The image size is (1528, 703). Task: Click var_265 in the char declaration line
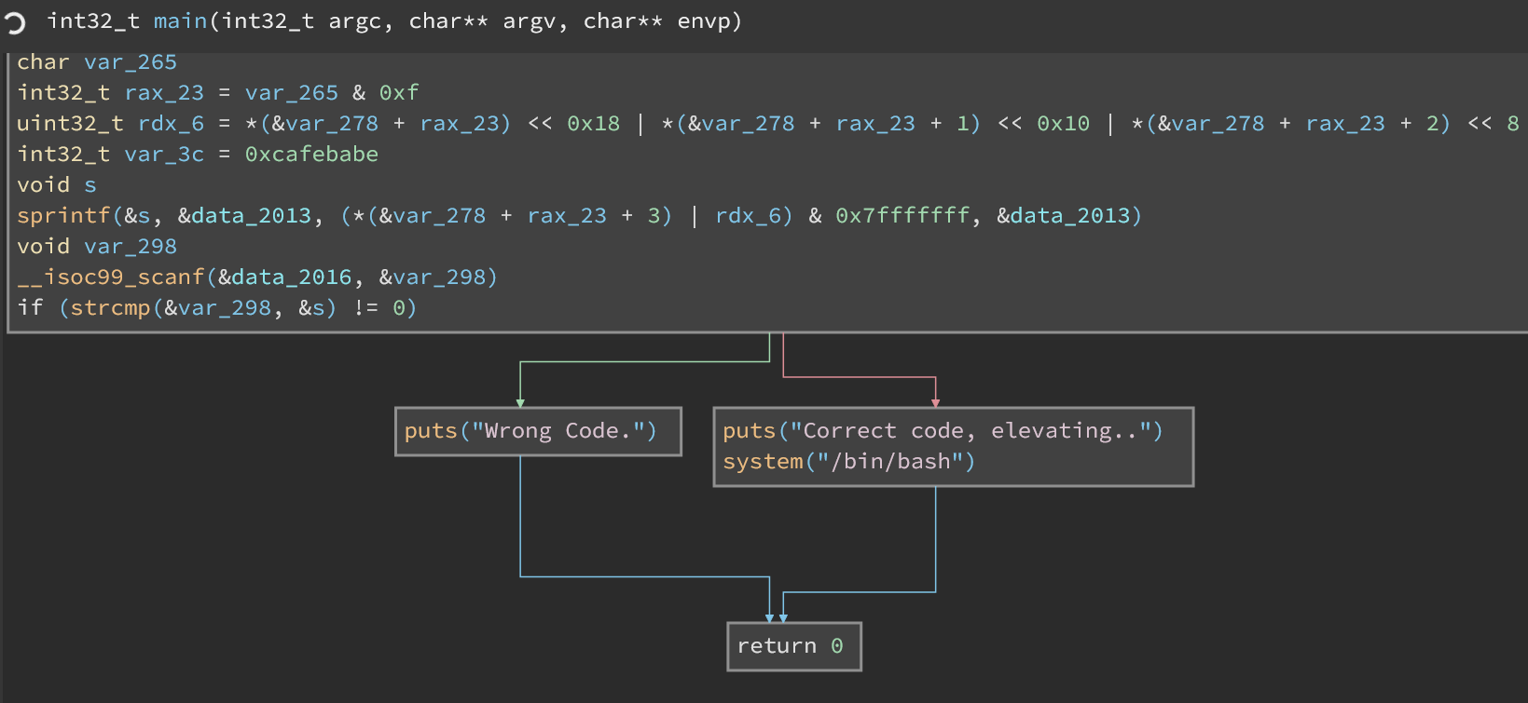[x=130, y=62]
